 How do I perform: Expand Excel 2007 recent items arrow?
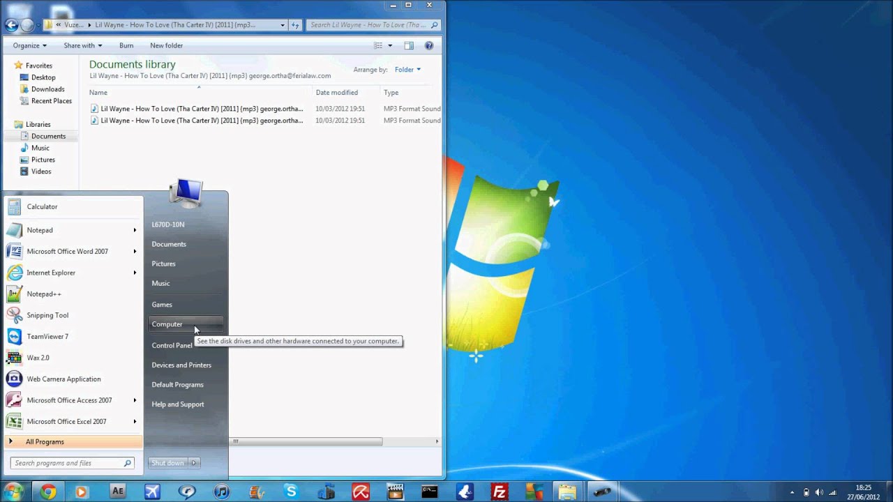tap(135, 421)
